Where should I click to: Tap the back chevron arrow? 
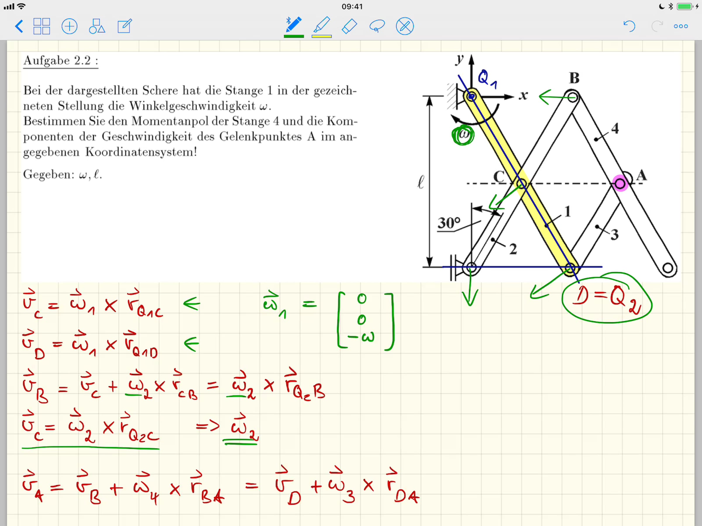(19, 26)
